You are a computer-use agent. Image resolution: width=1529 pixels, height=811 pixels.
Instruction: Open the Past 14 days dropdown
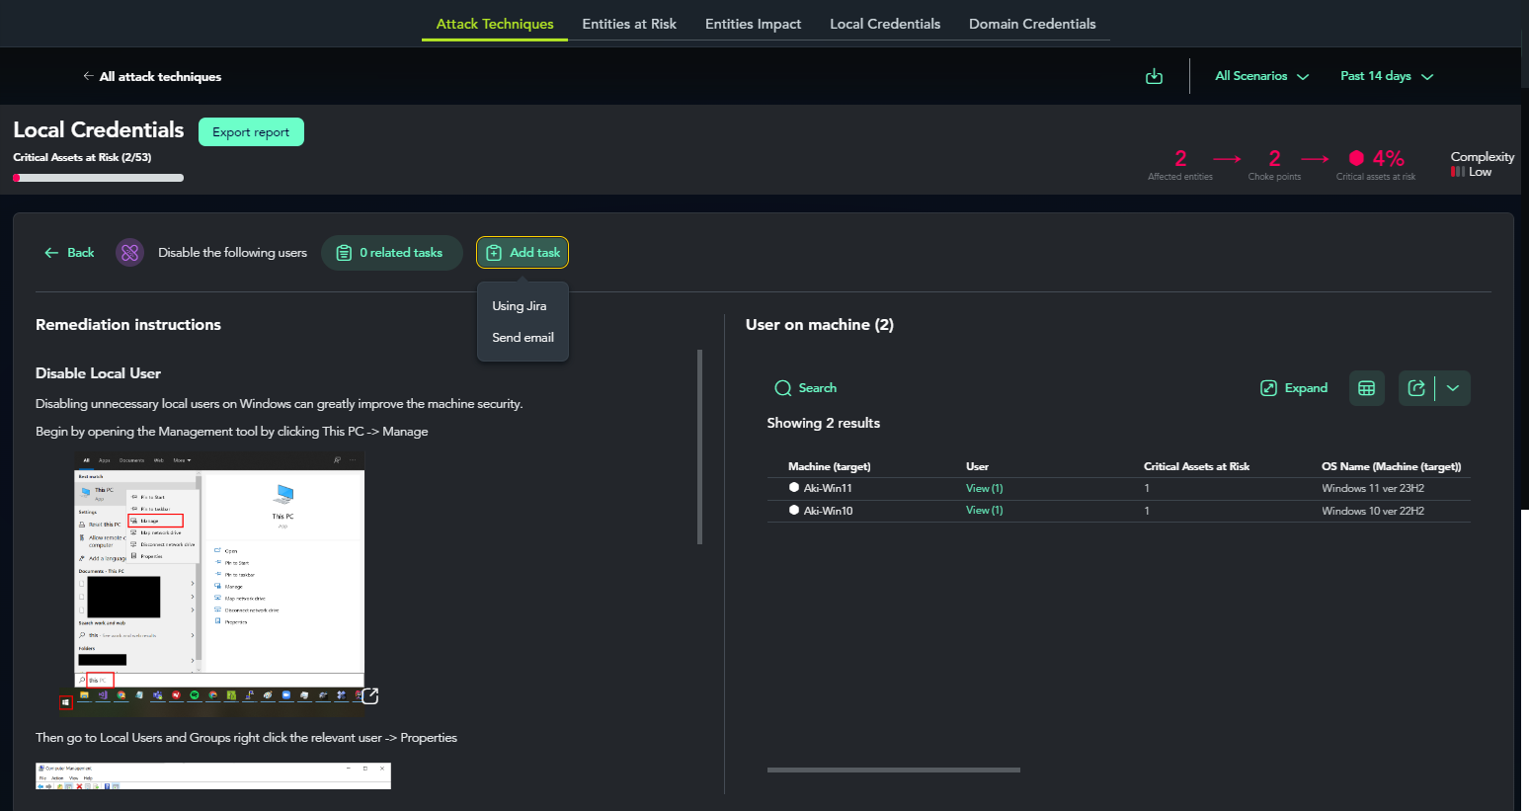click(x=1387, y=76)
